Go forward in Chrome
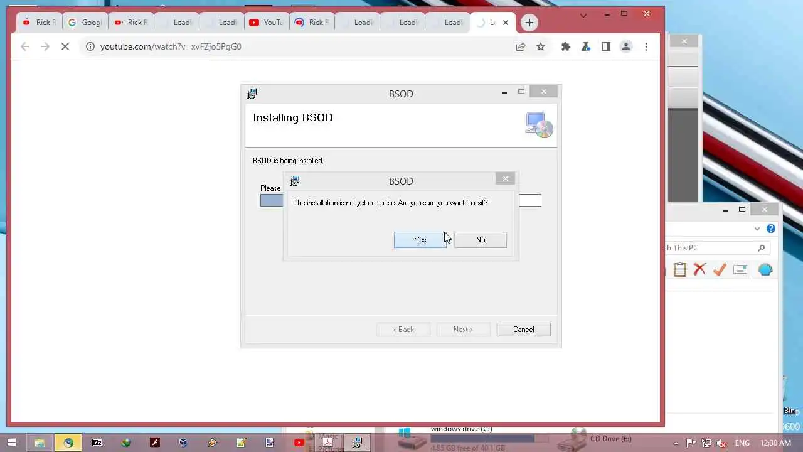This screenshot has width=803, height=452. pos(45,46)
